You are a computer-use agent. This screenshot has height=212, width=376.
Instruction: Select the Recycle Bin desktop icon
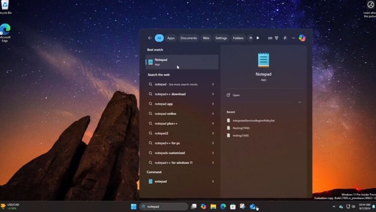pyautogui.click(x=5, y=7)
